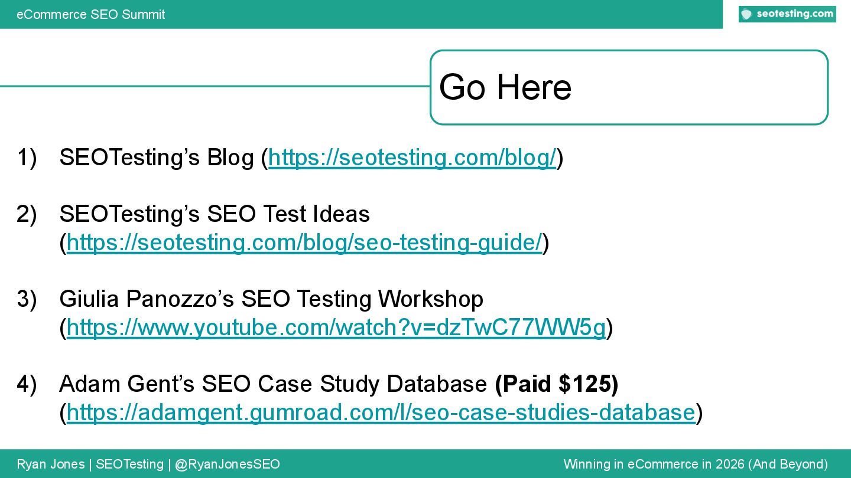Click 'Ryan Jones' name in the footer

click(50, 464)
